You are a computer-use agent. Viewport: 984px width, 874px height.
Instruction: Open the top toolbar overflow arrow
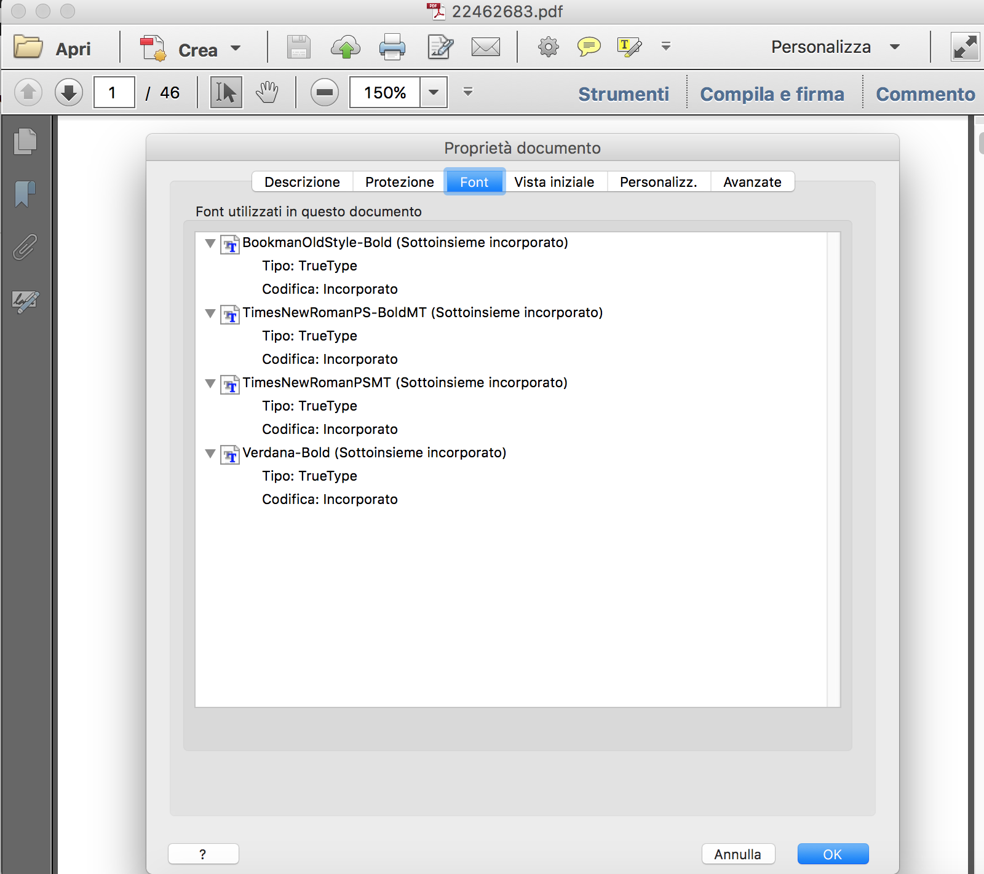point(666,46)
